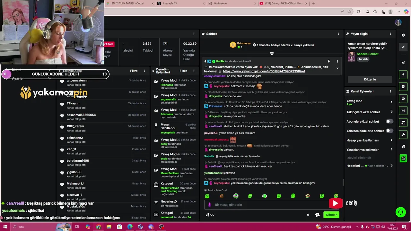Click the three-dots cluster icon in sidebar
This screenshot has height=231, width=411.
(x=403, y=147)
